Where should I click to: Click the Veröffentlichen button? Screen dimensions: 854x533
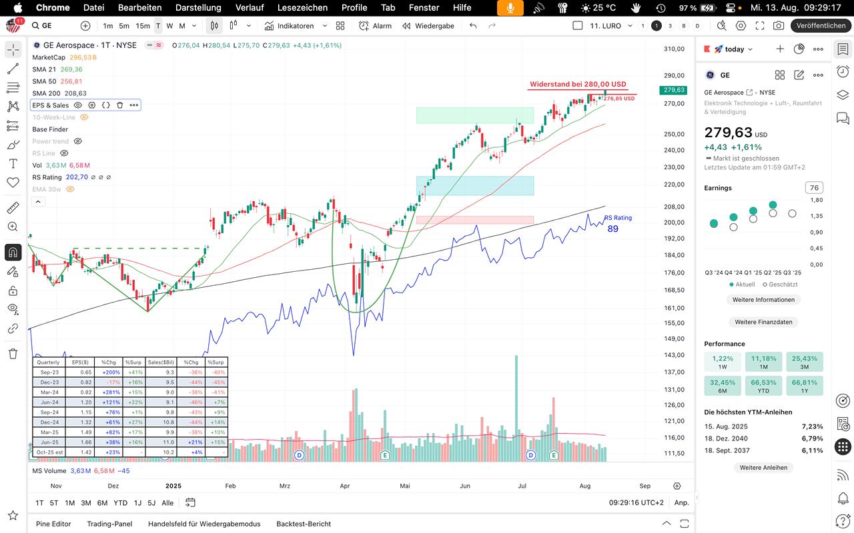821,25
